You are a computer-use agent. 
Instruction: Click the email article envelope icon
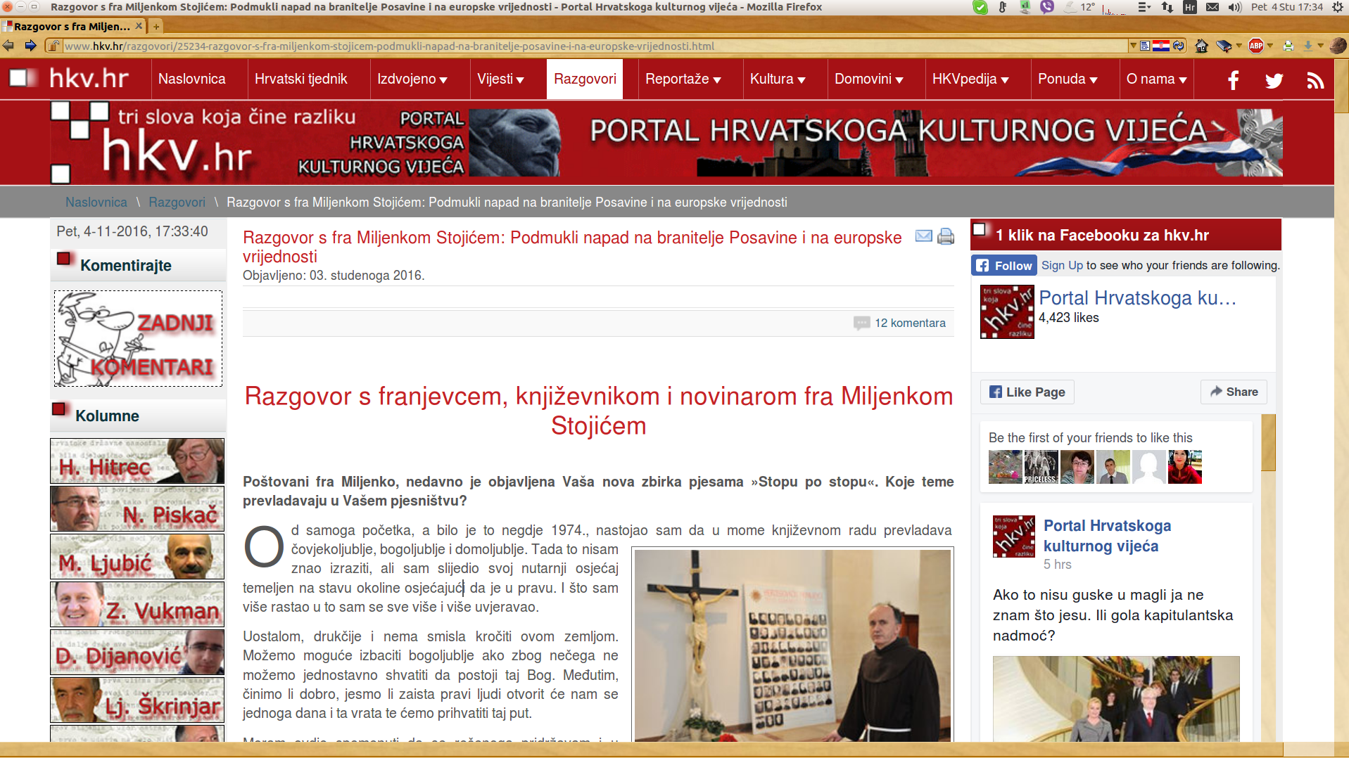coord(923,236)
